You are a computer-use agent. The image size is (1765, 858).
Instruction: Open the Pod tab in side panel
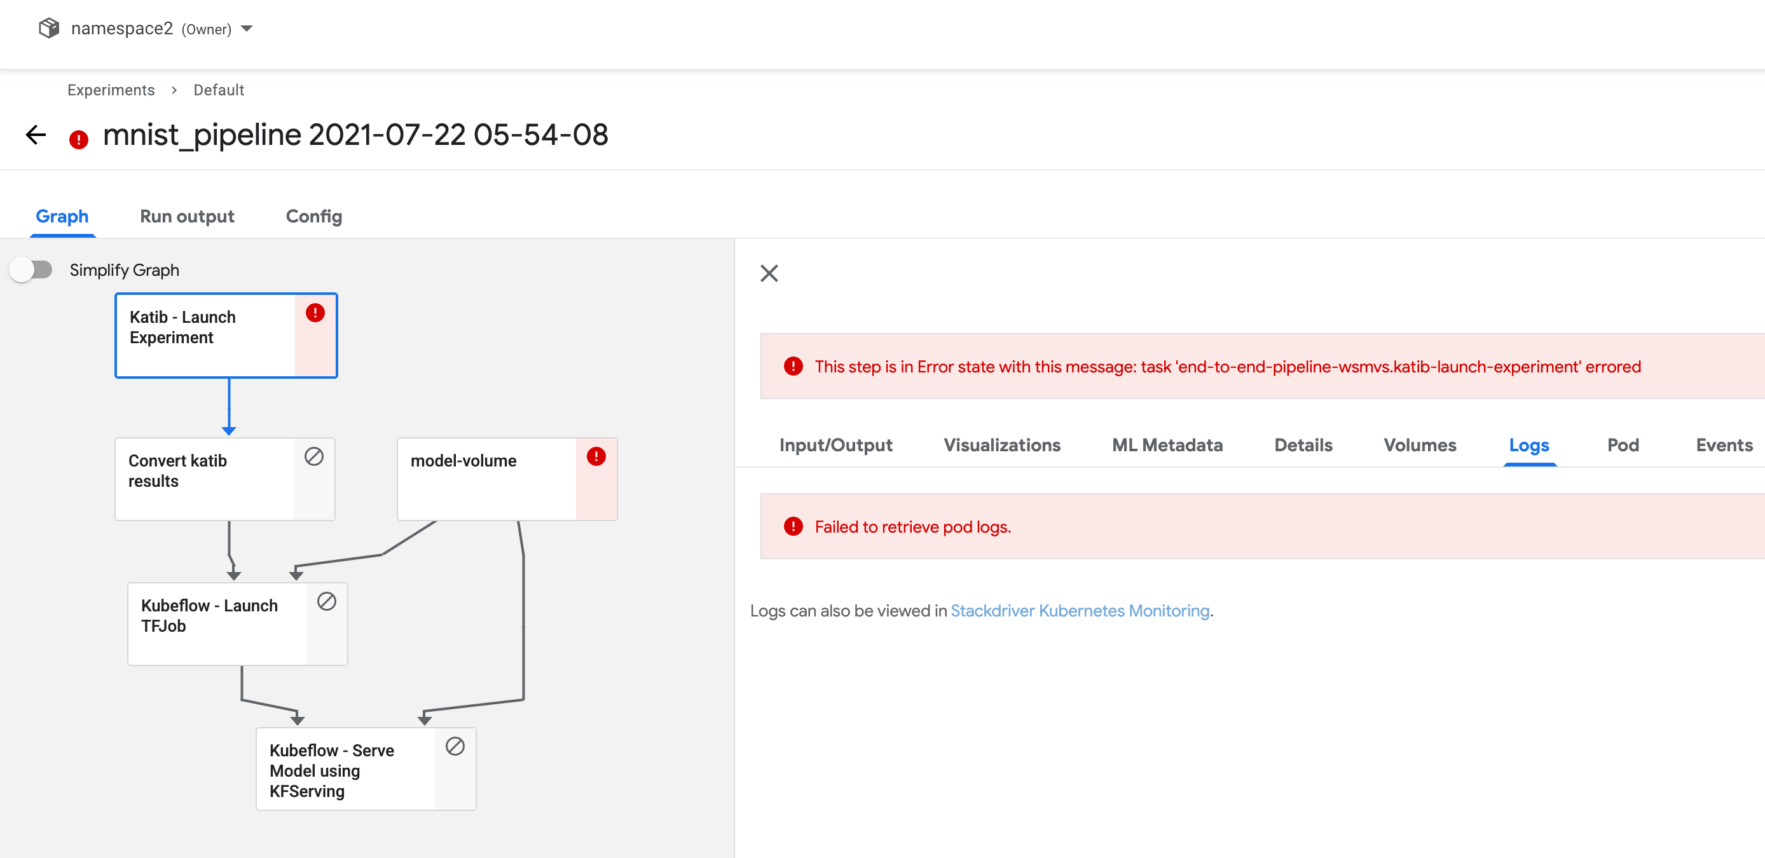tap(1623, 445)
